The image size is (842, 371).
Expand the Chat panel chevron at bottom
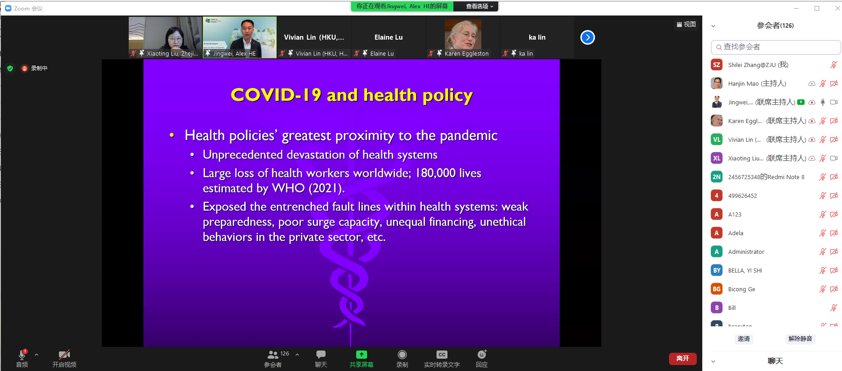coord(713,361)
